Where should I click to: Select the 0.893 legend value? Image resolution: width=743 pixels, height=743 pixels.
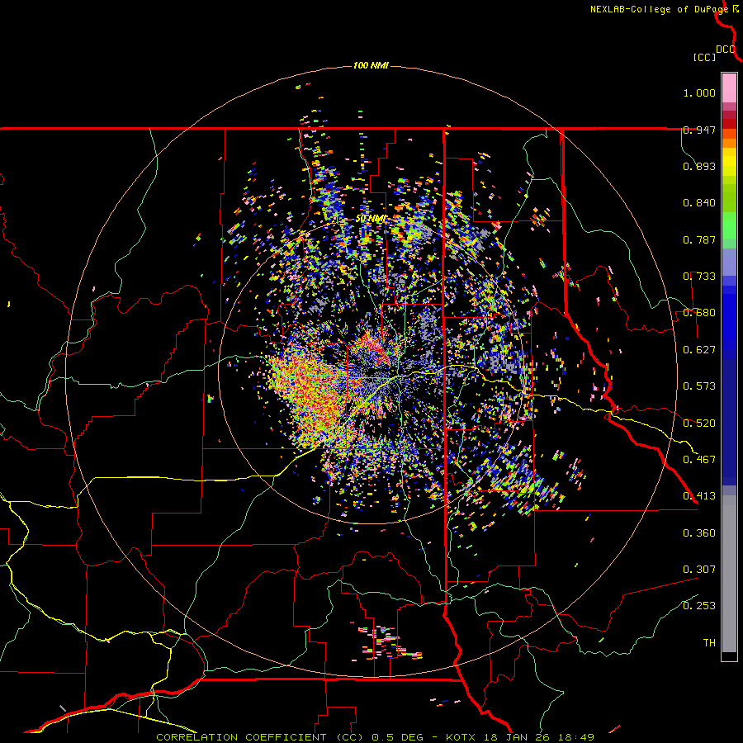[x=699, y=166]
